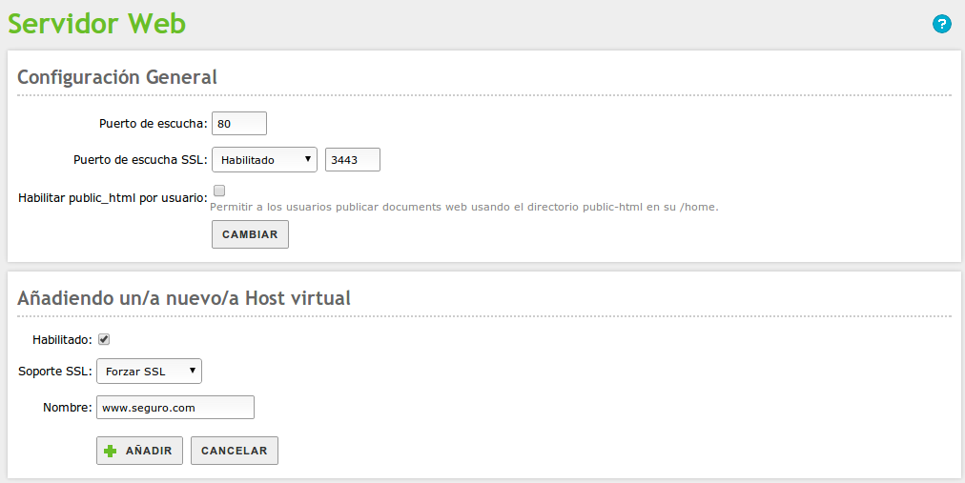The image size is (965, 483).
Task: Click the Puerto de escucha label
Action: [154, 124]
